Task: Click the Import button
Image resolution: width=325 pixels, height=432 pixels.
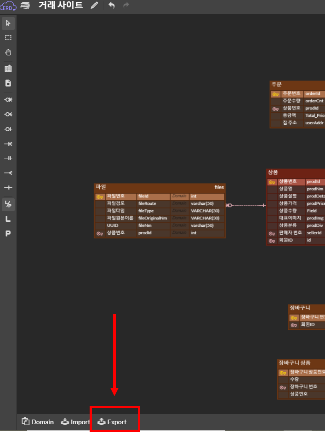Action: 75,421
